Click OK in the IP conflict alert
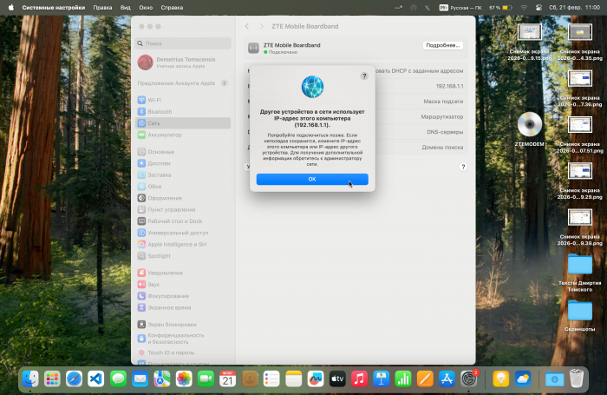 click(311, 179)
